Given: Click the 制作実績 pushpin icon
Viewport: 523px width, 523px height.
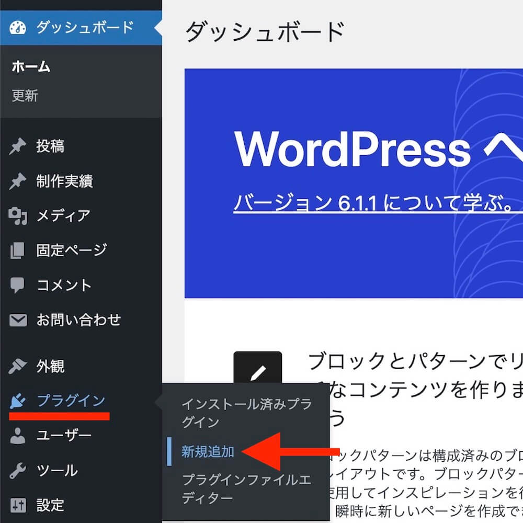Looking at the screenshot, I should tap(18, 181).
